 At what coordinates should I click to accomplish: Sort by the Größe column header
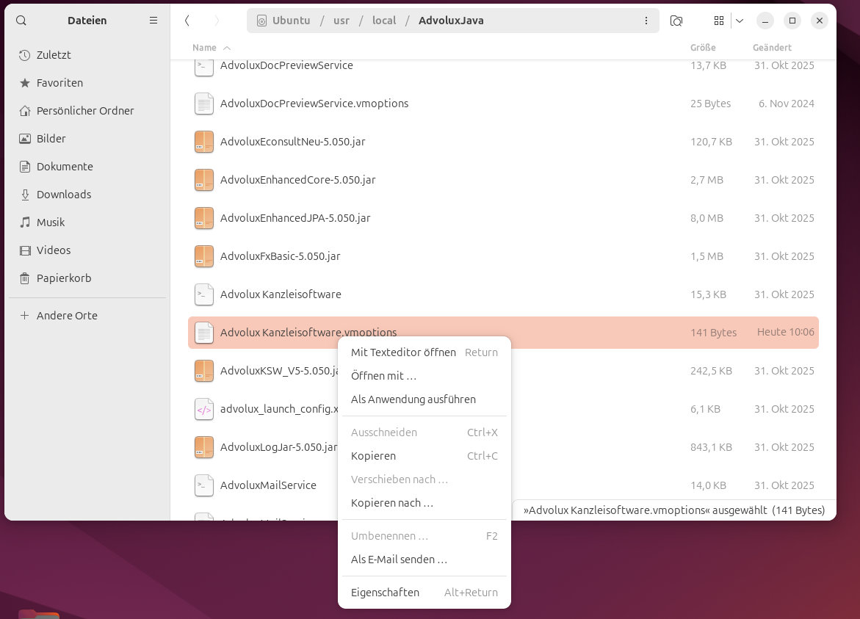(702, 48)
